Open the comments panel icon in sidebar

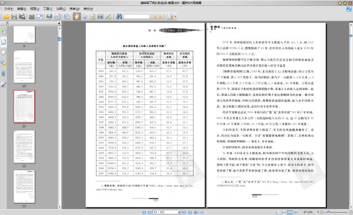click(4, 64)
